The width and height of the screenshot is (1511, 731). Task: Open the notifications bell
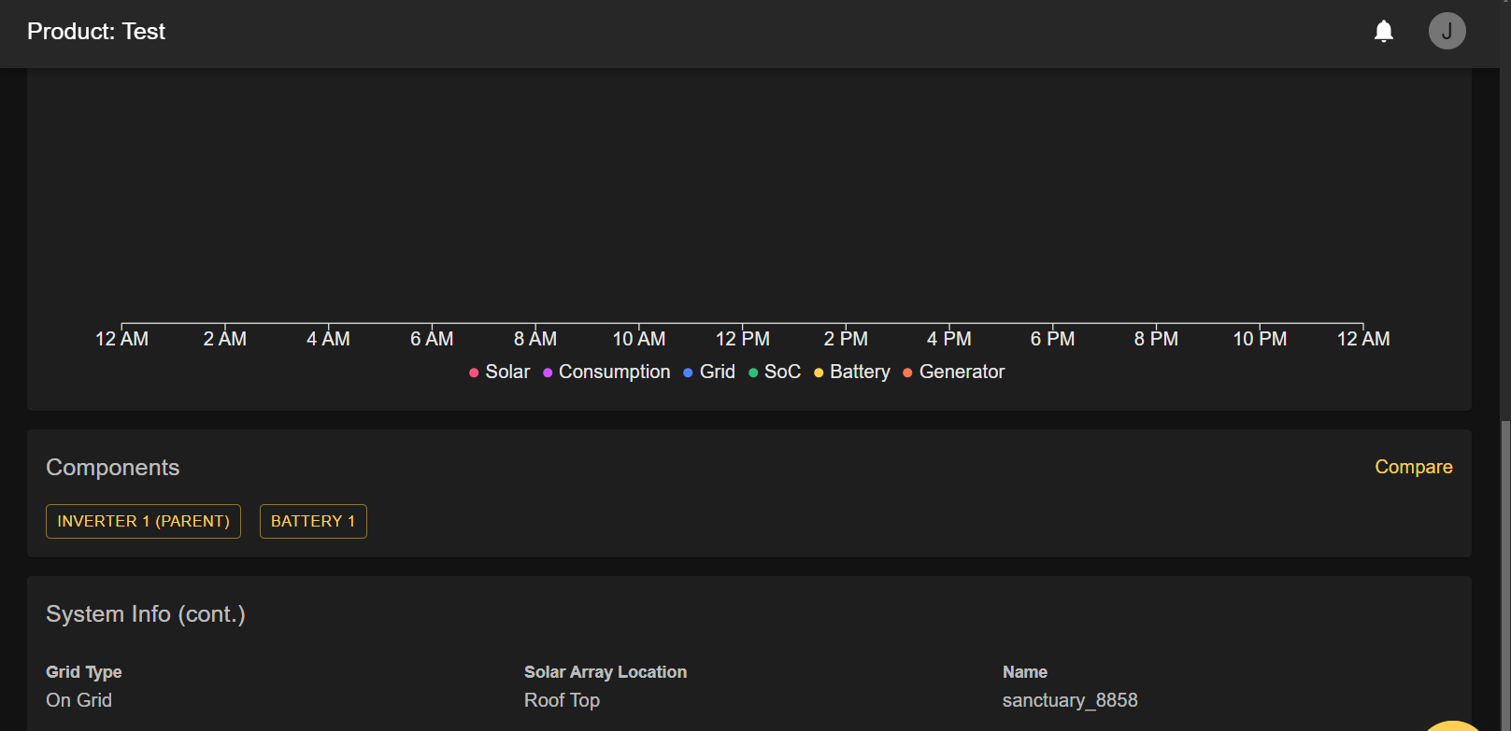point(1384,32)
